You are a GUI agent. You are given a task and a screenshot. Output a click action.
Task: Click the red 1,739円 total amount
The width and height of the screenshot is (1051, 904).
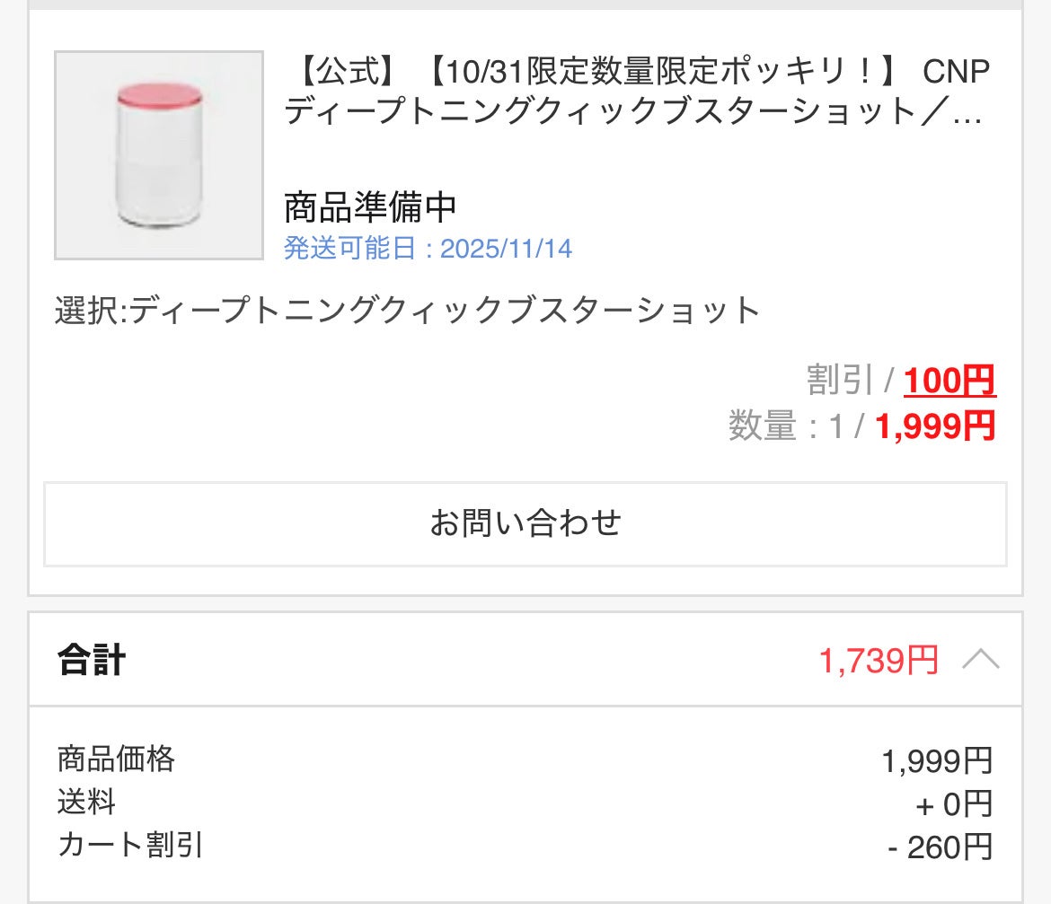[x=878, y=661]
